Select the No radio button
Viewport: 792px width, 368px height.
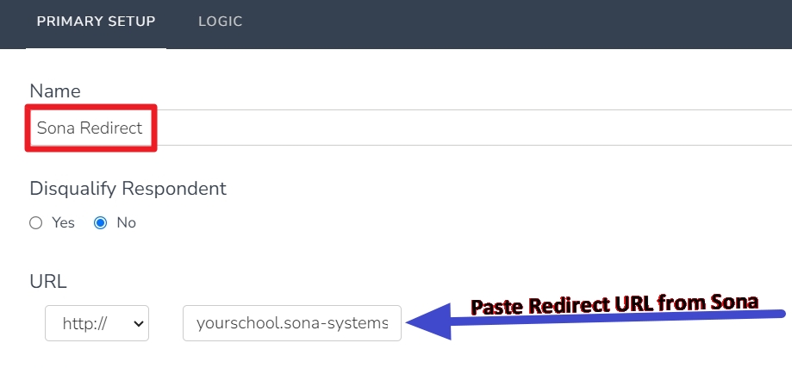[101, 222]
